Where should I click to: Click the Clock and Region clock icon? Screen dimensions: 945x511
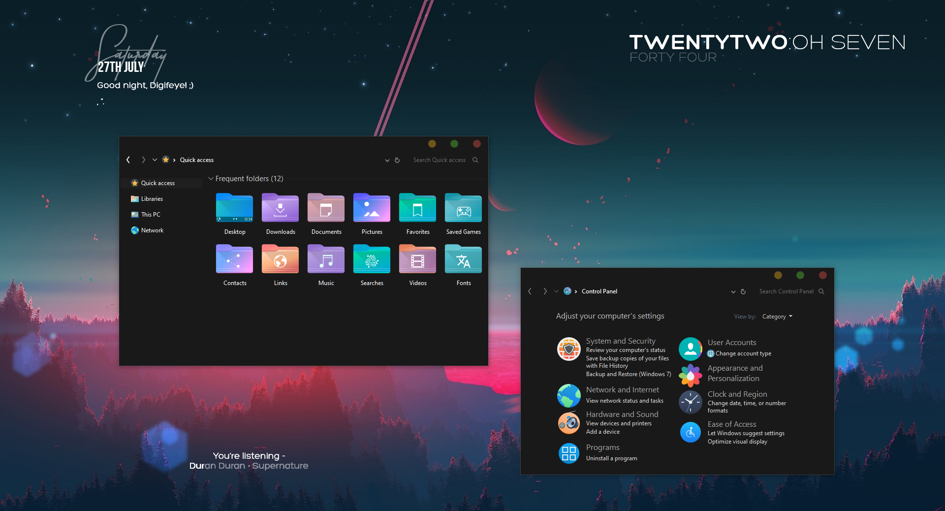point(690,402)
